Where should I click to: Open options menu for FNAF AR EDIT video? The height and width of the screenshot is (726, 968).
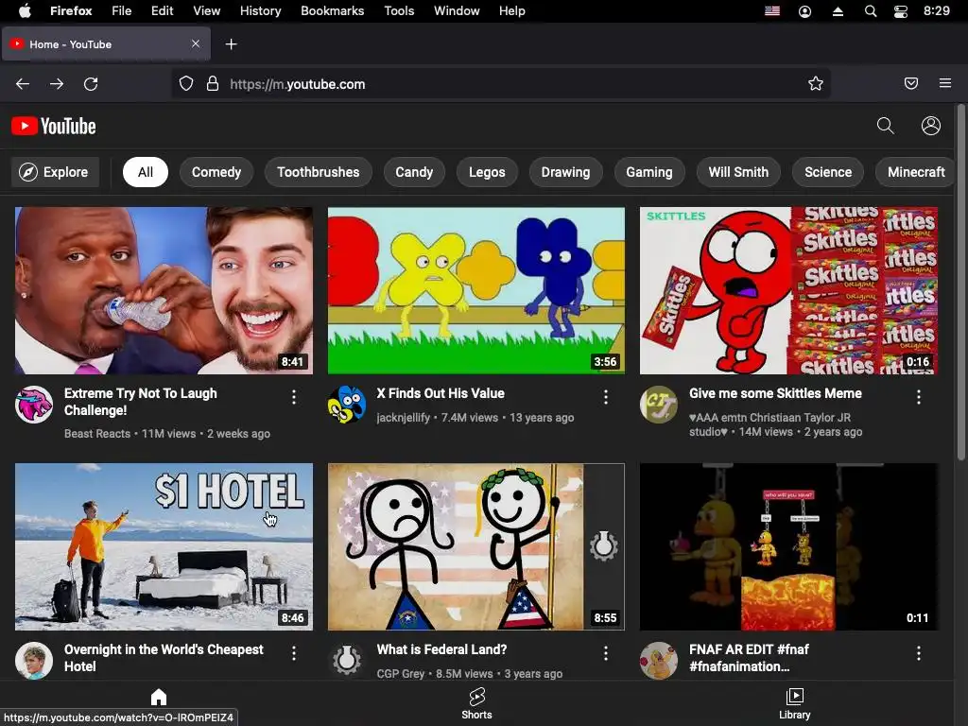[x=919, y=654]
